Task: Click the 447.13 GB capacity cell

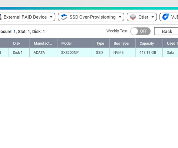Action: (x=149, y=52)
